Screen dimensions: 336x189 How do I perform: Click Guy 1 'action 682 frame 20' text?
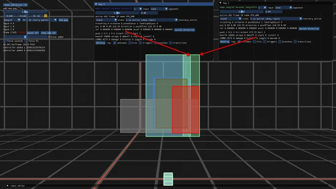(108, 16)
